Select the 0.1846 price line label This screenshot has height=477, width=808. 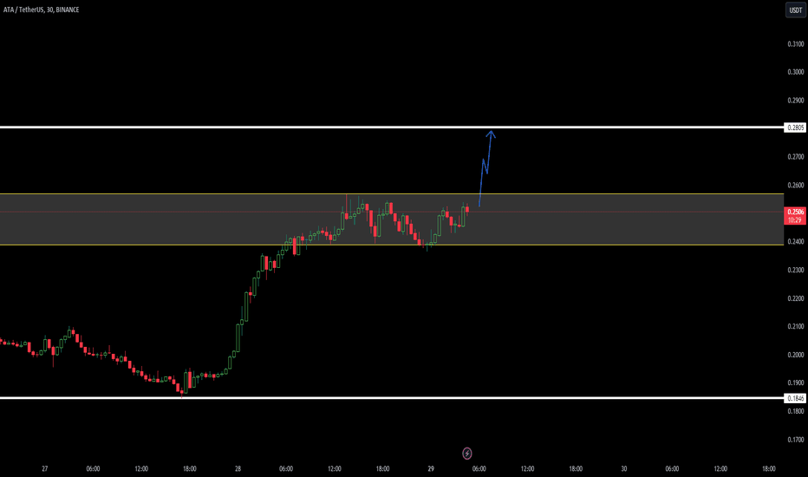(795, 398)
